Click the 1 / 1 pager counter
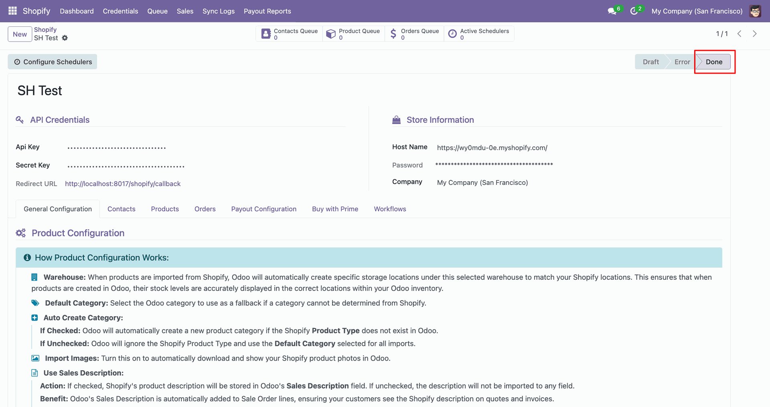This screenshot has width=770, height=407. pyautogui.click(x=722, y=34)
